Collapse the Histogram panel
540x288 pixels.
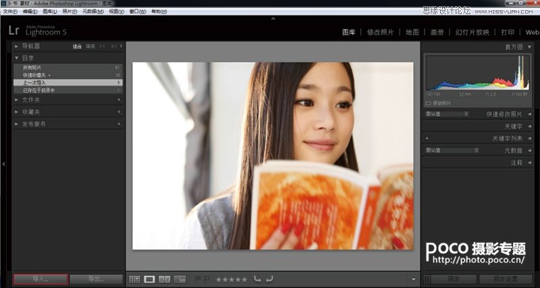pos(529,47)
